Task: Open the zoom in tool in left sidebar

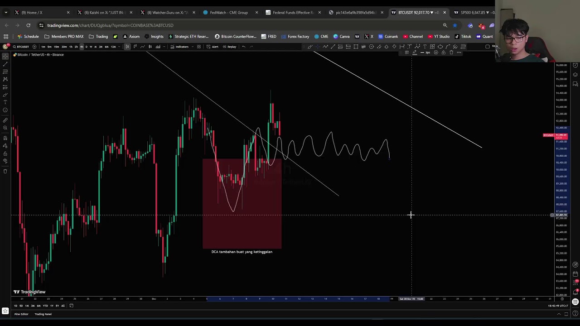Action: pos(5,128)
